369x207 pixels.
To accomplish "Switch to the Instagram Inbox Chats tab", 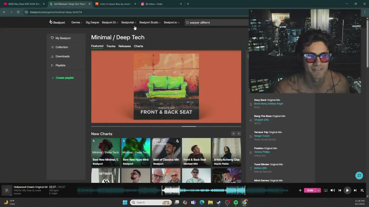I will click(161, 4).
